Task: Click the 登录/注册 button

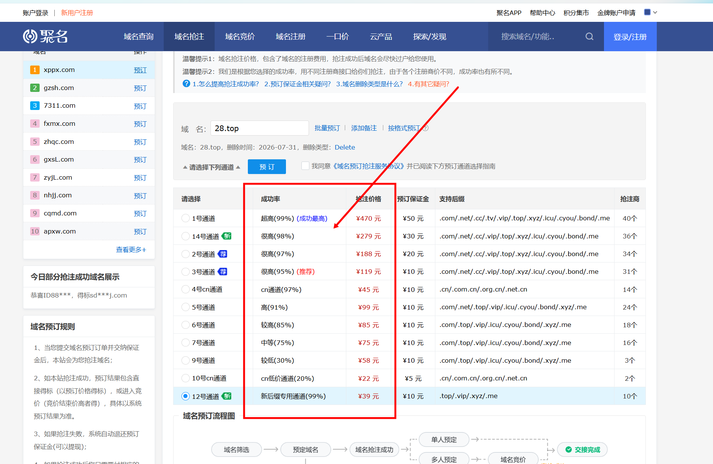Action: point(630,37)
